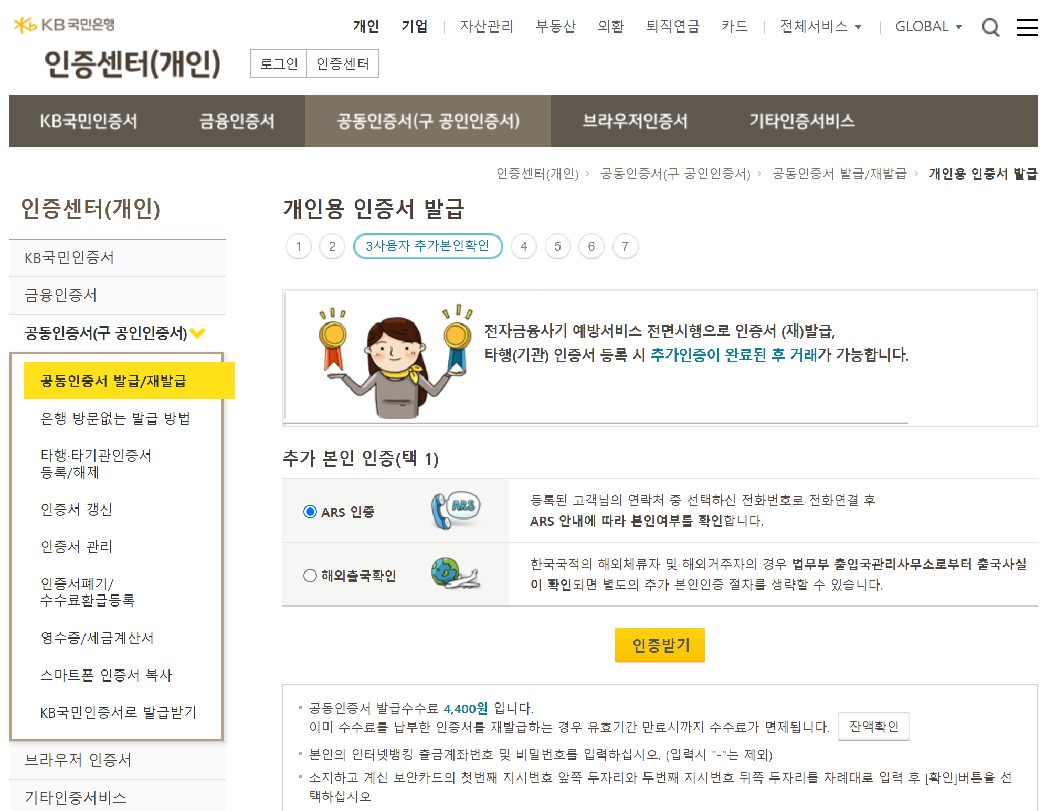1046x811 pixels.
Task: Open the KB국민인증서 tab in main navigation
Action: (x=89, y=121)
